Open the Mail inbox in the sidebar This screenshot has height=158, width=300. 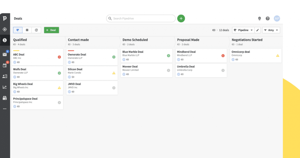pos(5,54)
